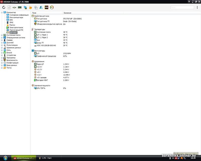Click the Графический процессор fan row
201x161 pixels.
[51, 56]
